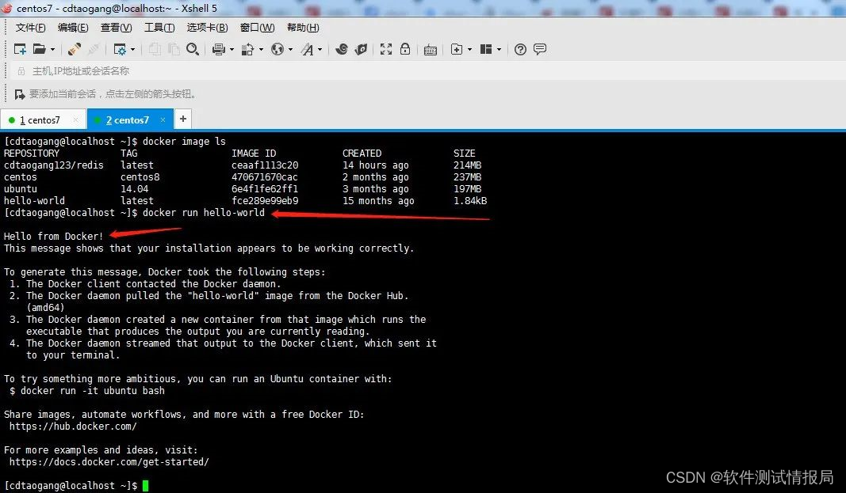Click the 1.84kB size value

click(x=470, y=201)
